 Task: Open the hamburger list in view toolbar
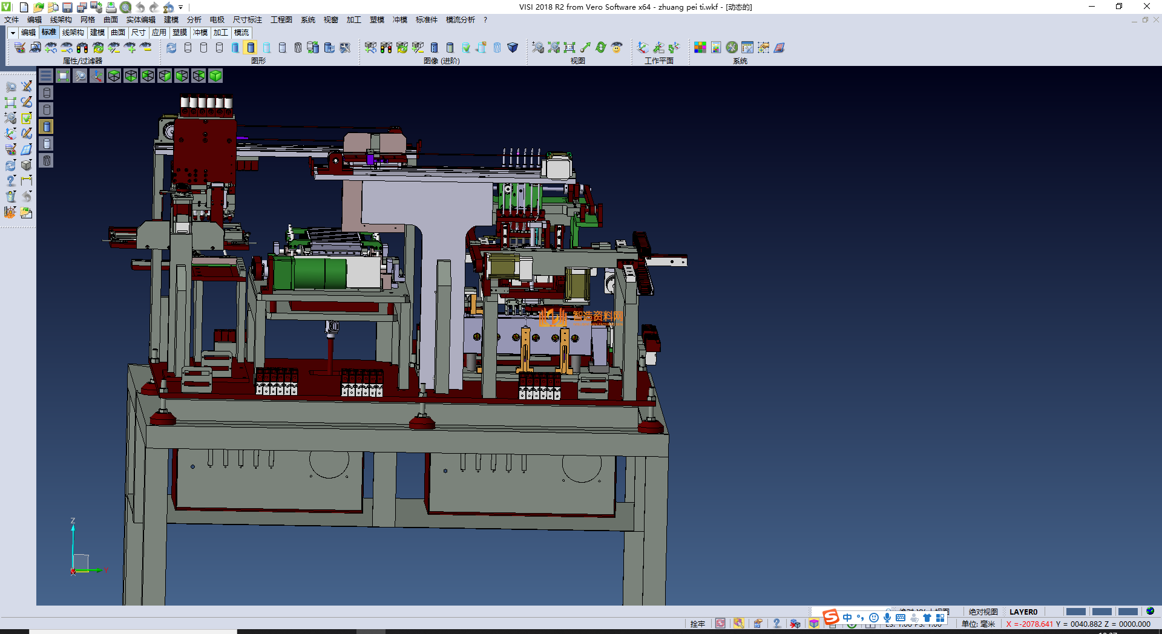click(46, 76)
